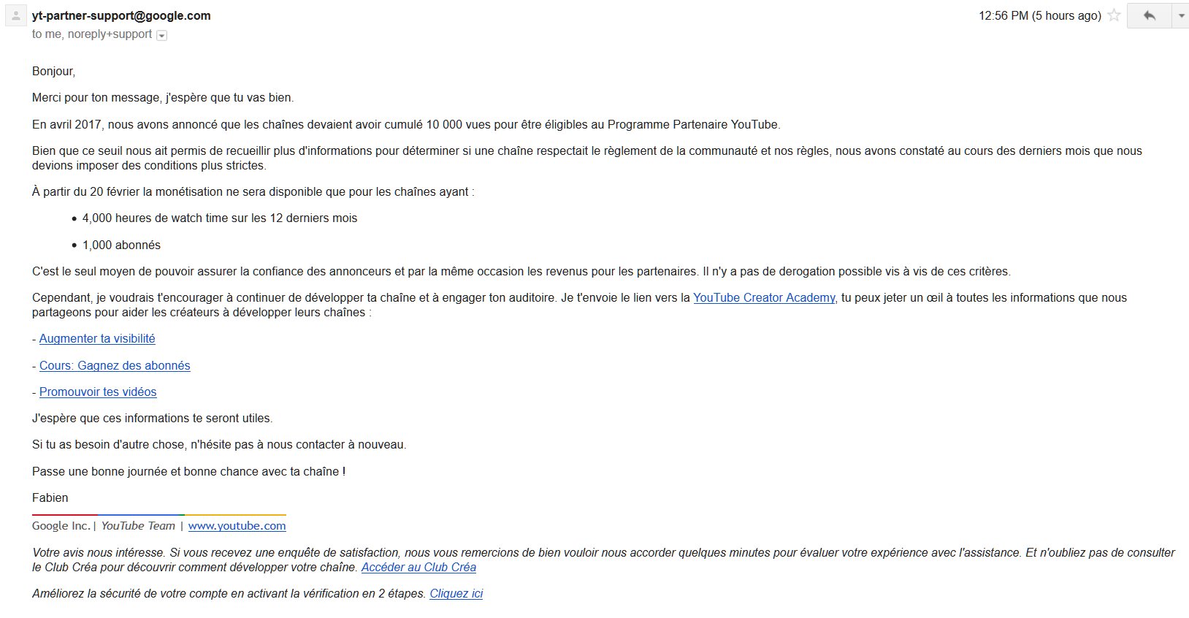The width and height of the screenshot is (1189, 618).
Task: Click the reply arrow button
Action: [x=1149, y=15]
